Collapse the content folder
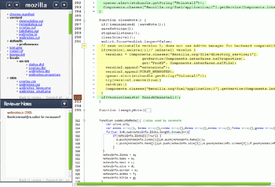275x187 pixels. (x=16, y=17)
